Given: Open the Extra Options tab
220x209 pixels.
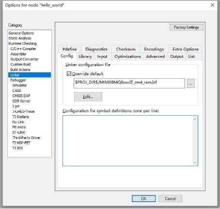Looking at the screenshot, I should pos(185,49).
